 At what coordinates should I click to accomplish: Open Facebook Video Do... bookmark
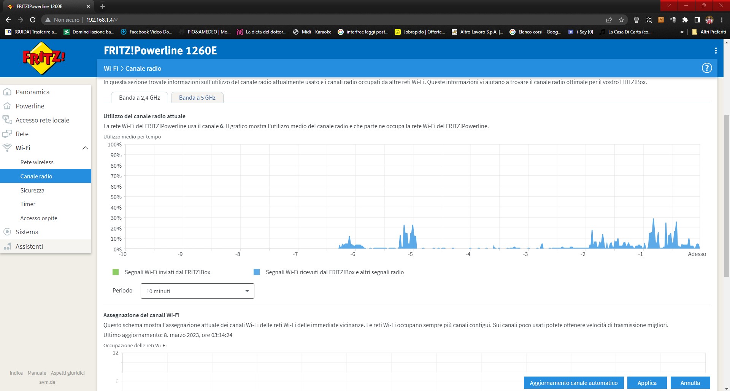click(146, 32)
